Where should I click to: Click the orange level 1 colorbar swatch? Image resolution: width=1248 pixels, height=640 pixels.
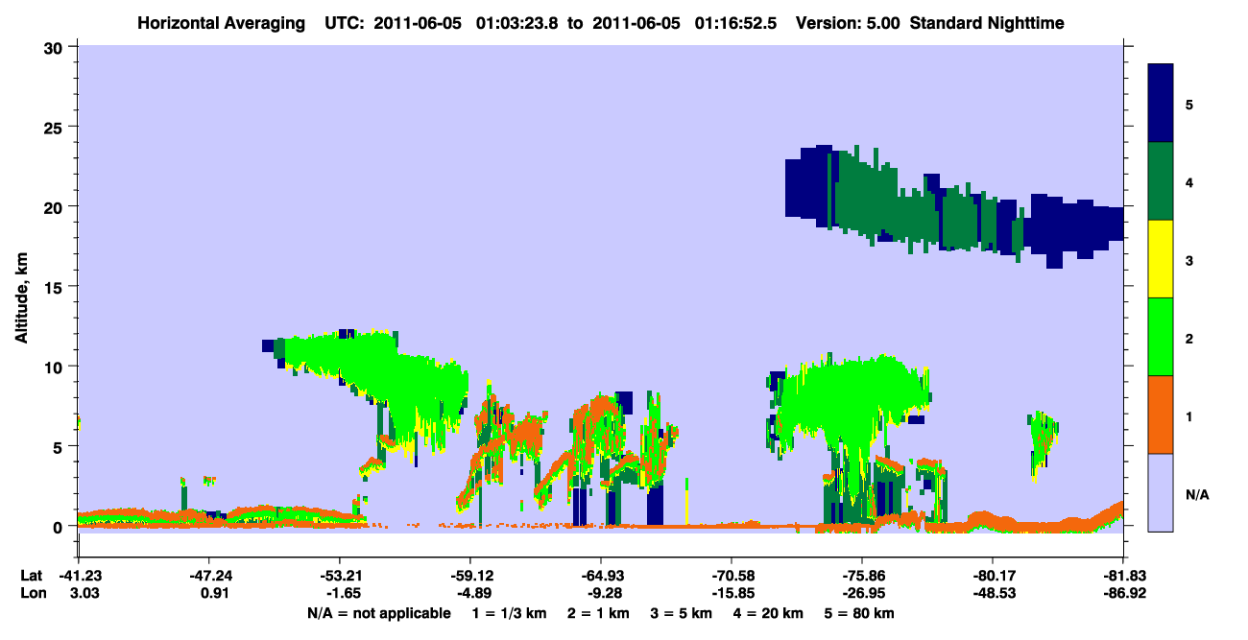1161,415
